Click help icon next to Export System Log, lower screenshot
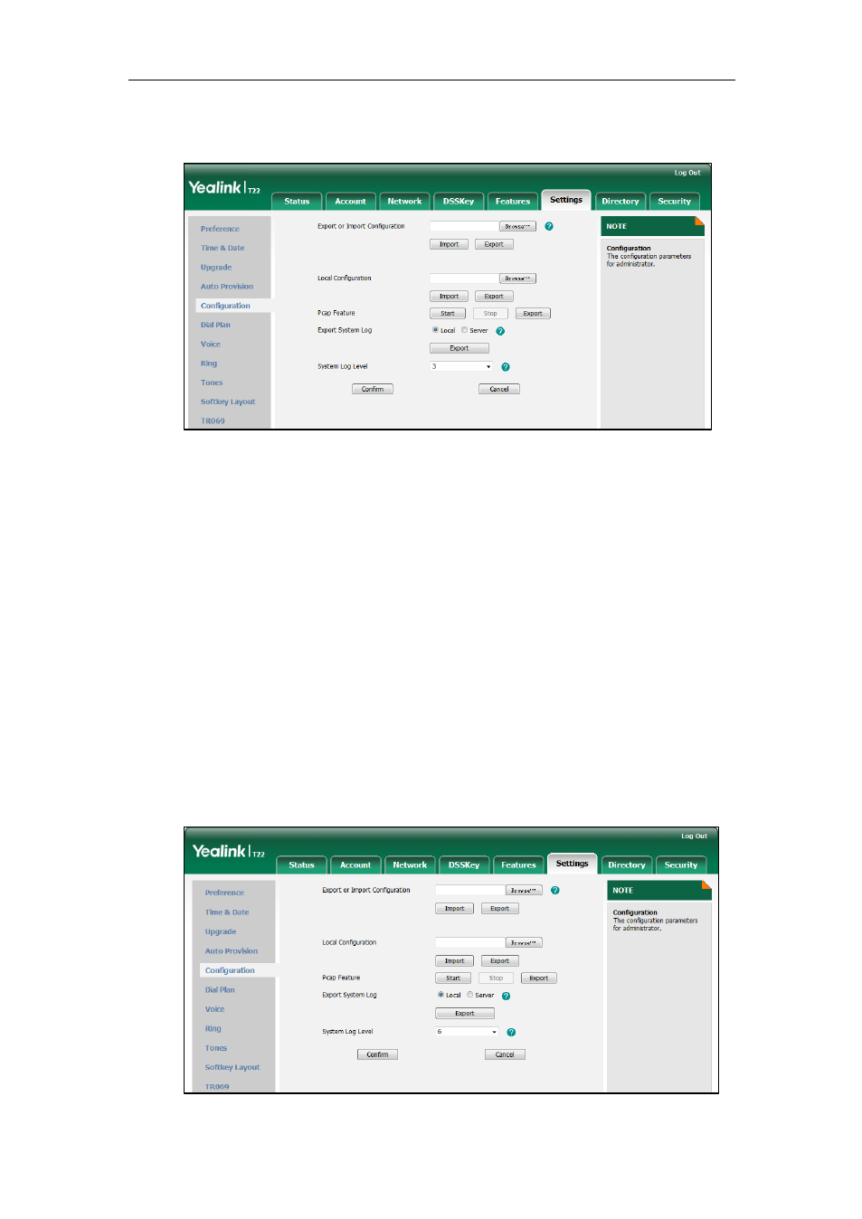Screen dimensions: 862x1219 click(x=507, y=996)
